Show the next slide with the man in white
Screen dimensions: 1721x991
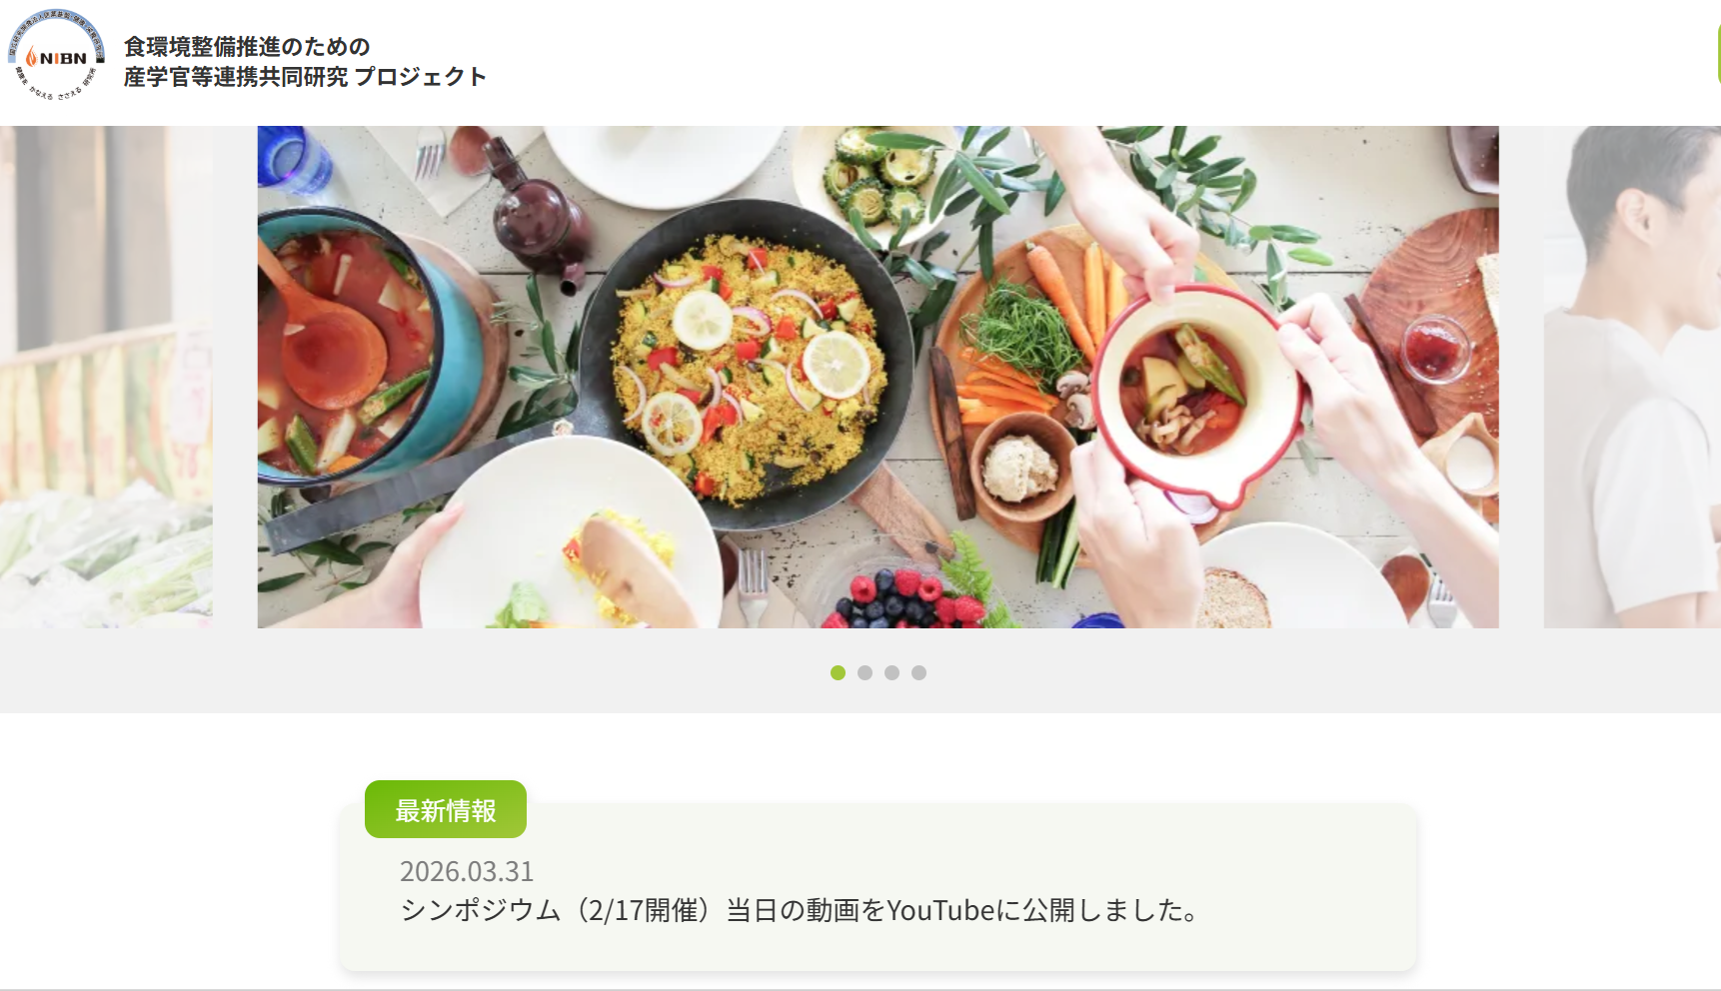pyautogui.click(x=1632, y=377)
